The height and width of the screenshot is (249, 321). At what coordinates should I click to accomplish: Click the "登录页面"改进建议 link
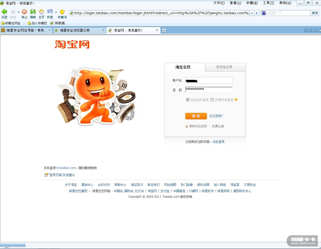point(62,175)
